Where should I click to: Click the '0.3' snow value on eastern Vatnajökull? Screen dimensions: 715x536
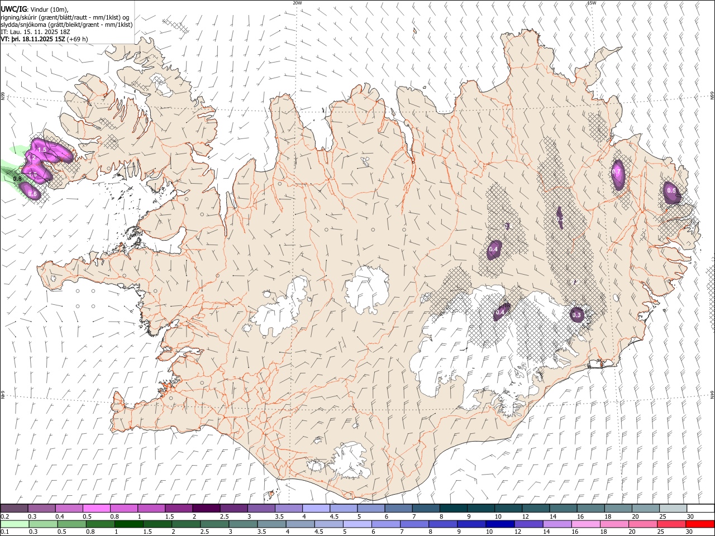click(576, 315)
